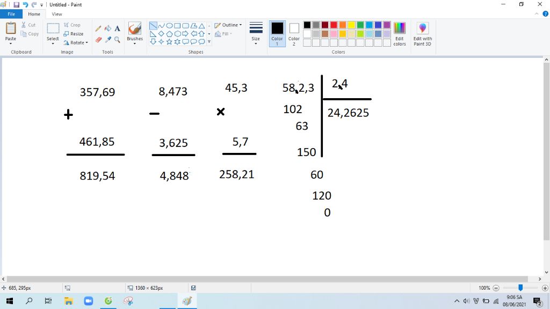Viewport: 550px width, 309px height.
Task: Choose the Triangle shape
Action: [202, 26]
